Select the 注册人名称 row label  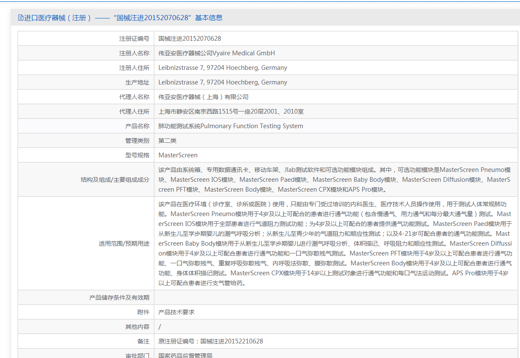[x=134, y=53]
